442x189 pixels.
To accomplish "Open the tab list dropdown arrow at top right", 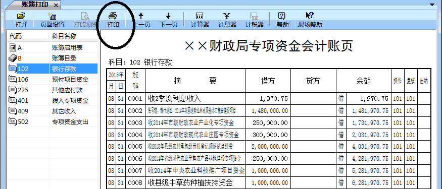I will tap(432, 5).
